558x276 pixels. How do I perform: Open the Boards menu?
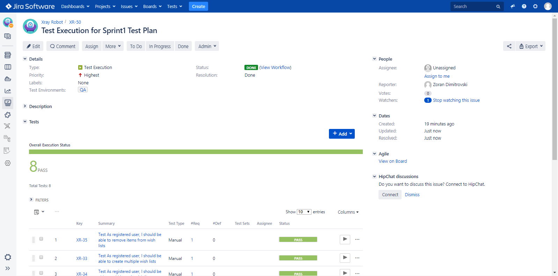(152, 6)
